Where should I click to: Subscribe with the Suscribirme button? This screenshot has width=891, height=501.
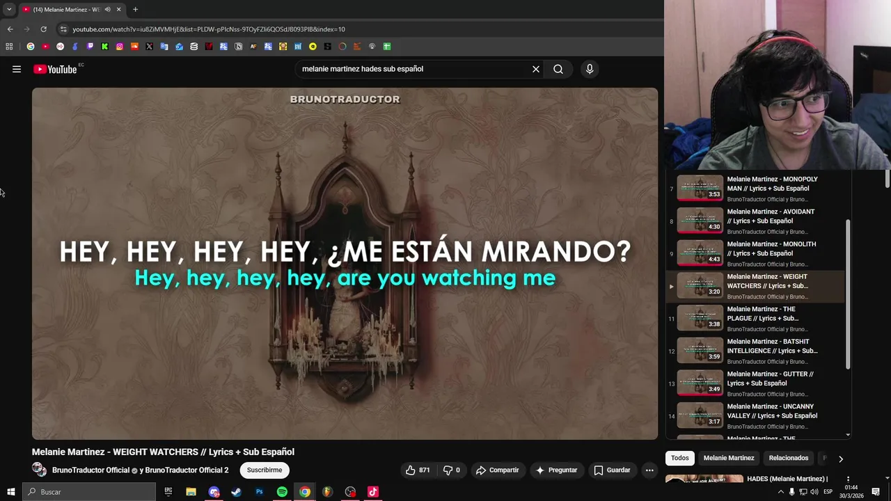click(265, 470)
